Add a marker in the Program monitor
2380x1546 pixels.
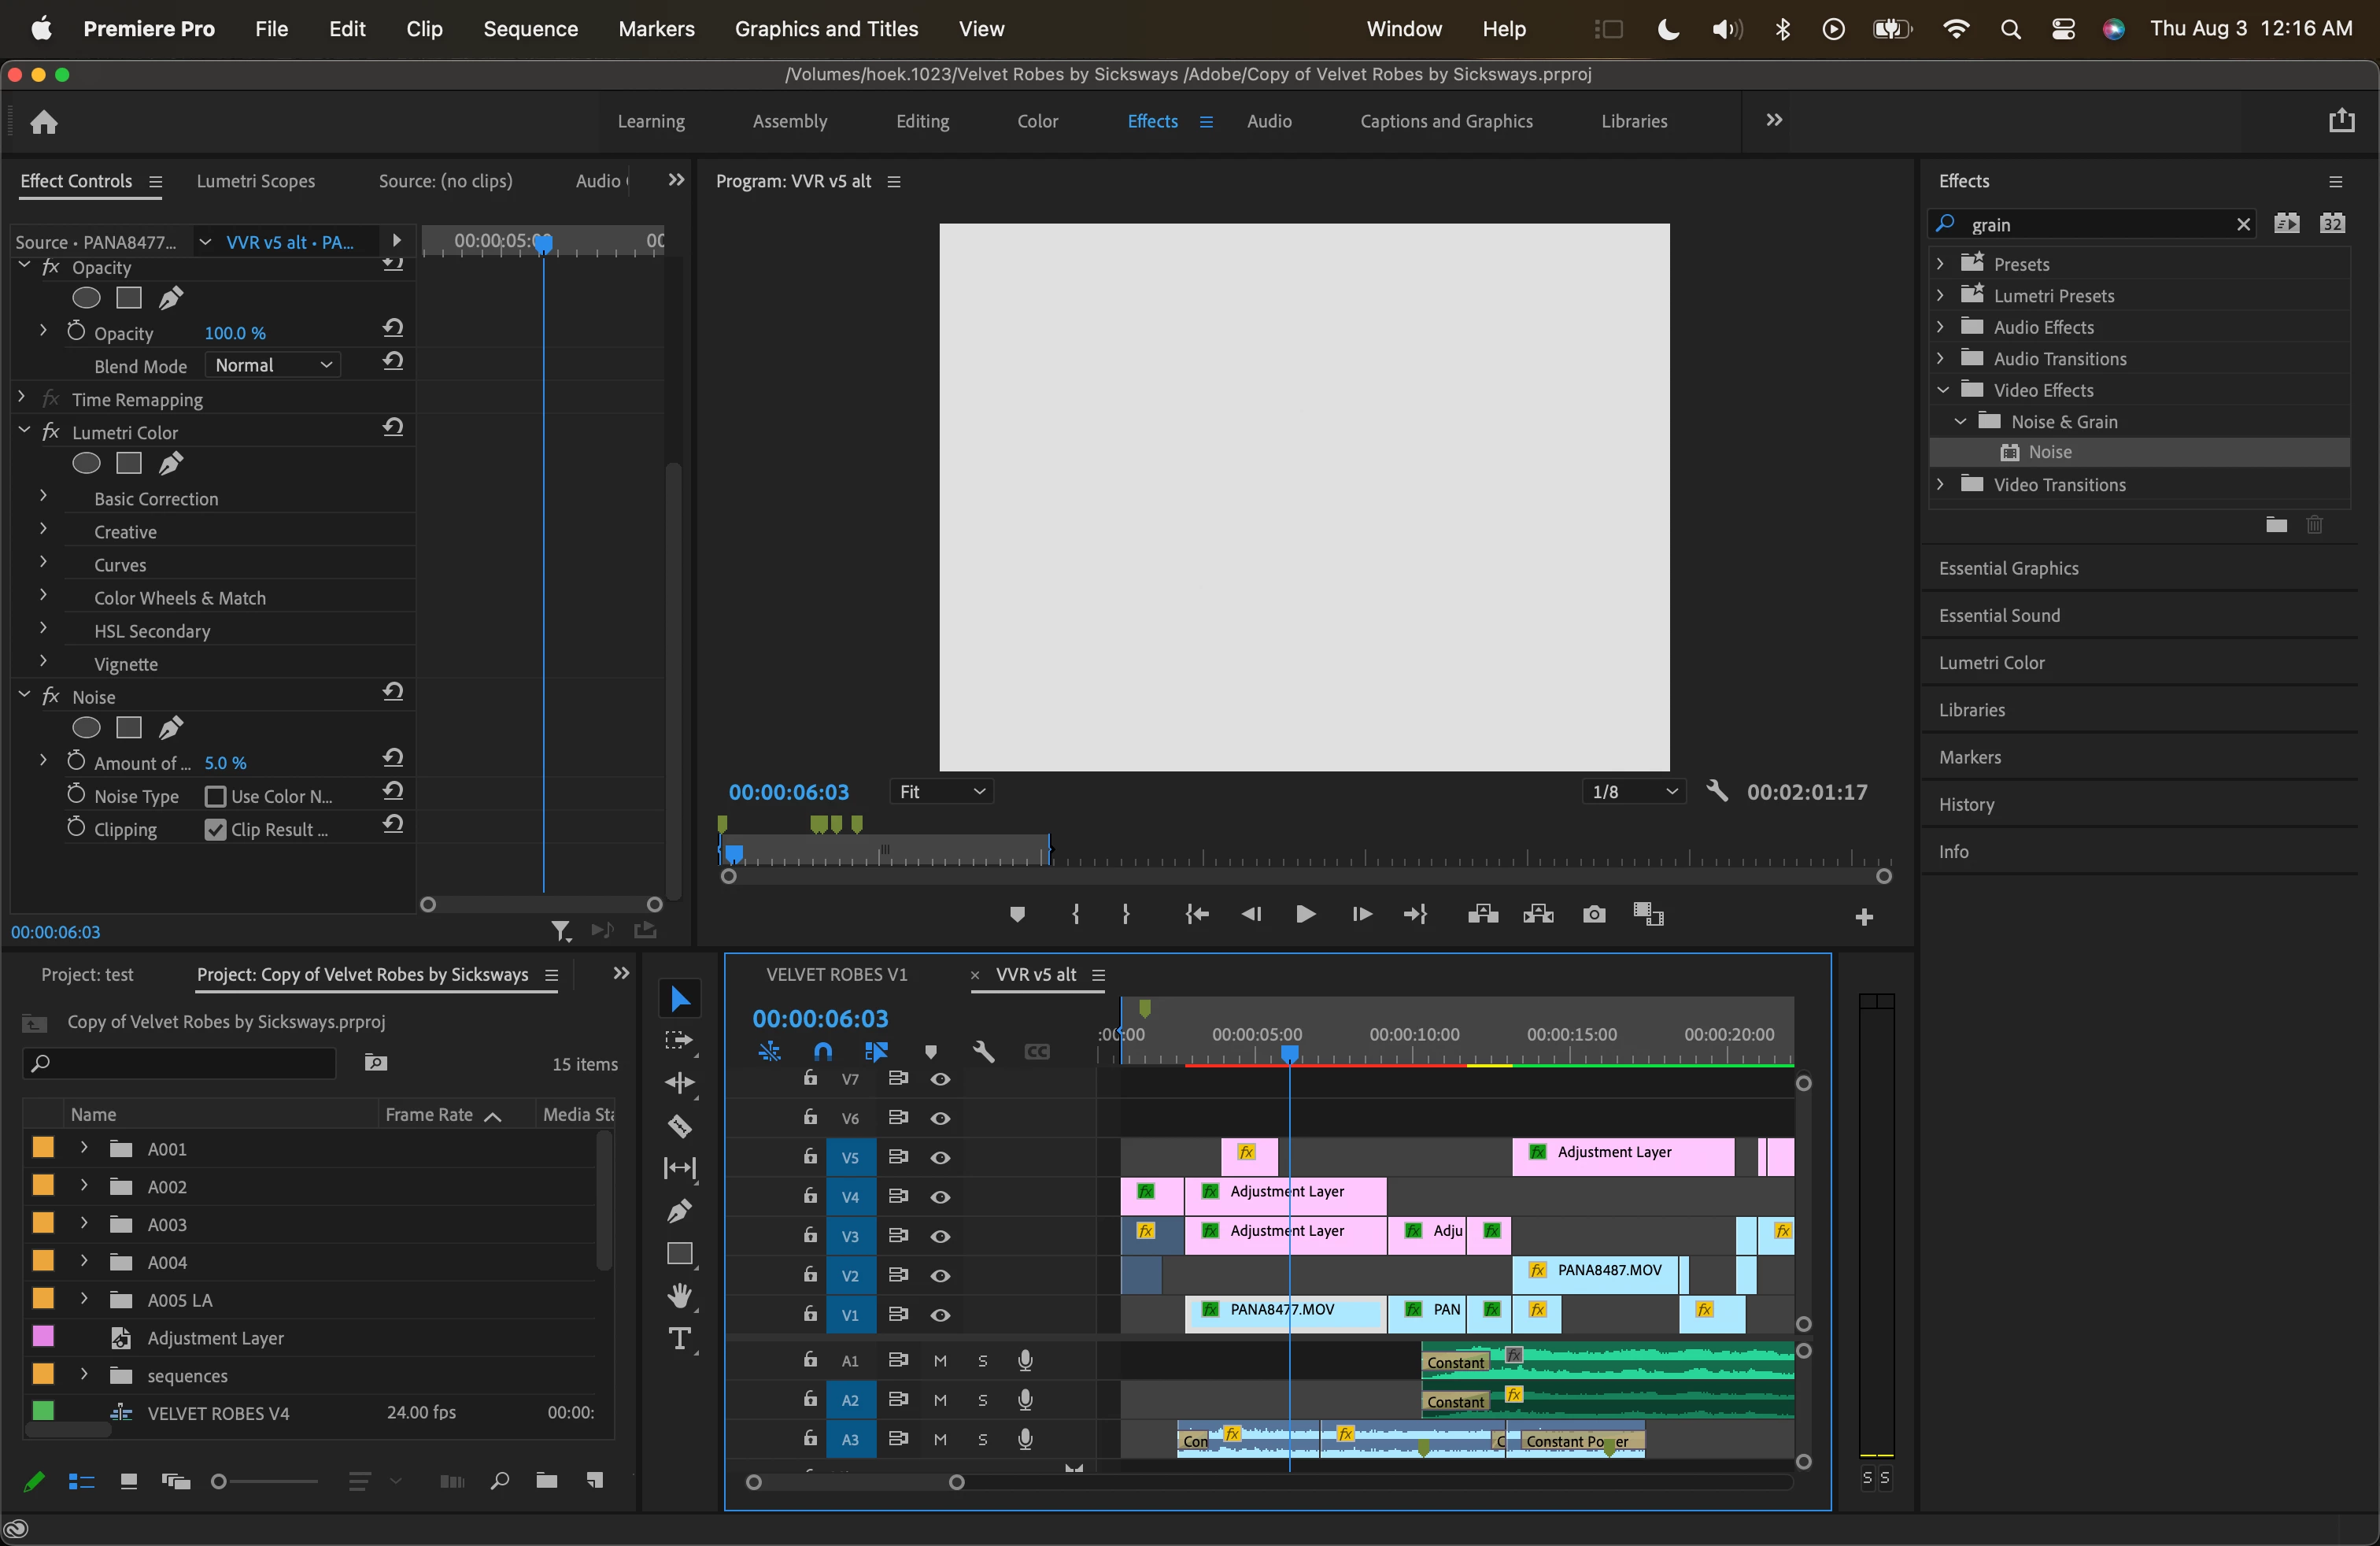coord(1017,914)
